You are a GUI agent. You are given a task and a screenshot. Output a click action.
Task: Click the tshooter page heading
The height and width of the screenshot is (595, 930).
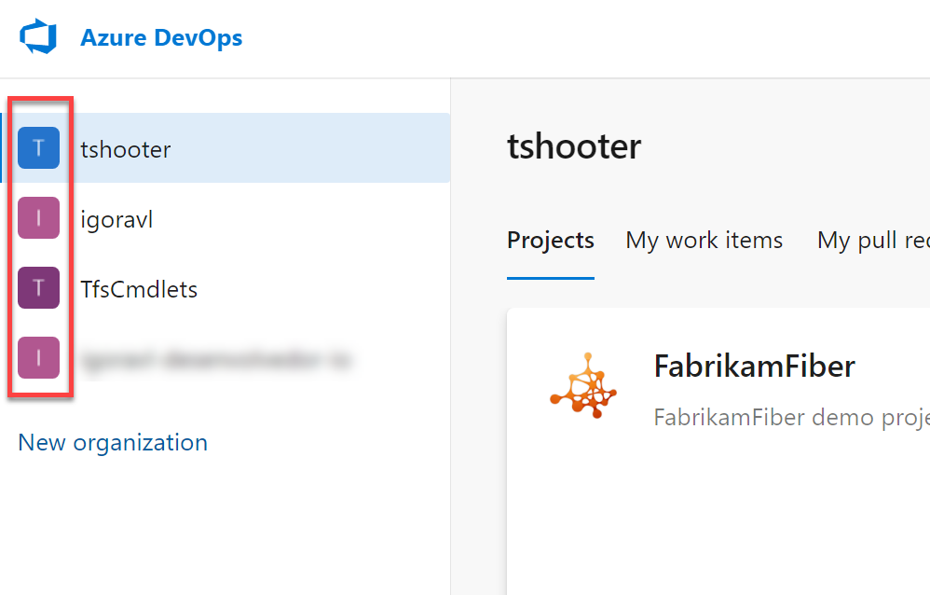click(x=574, y=146)
